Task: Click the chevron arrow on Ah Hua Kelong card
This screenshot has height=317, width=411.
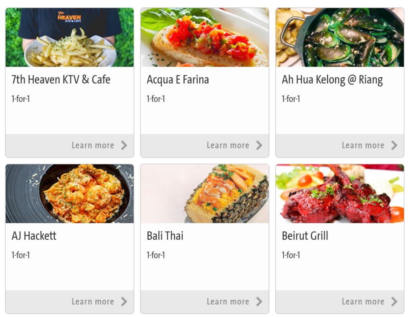Action: [x=394, y=145]
